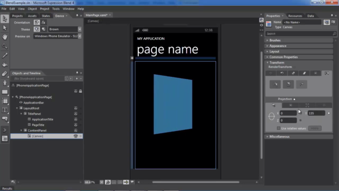
Task: Open the zoom percentage dropdown
Action: 102,183
